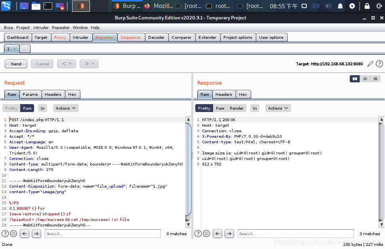Toggle request Raw view mode

point(27,108)
